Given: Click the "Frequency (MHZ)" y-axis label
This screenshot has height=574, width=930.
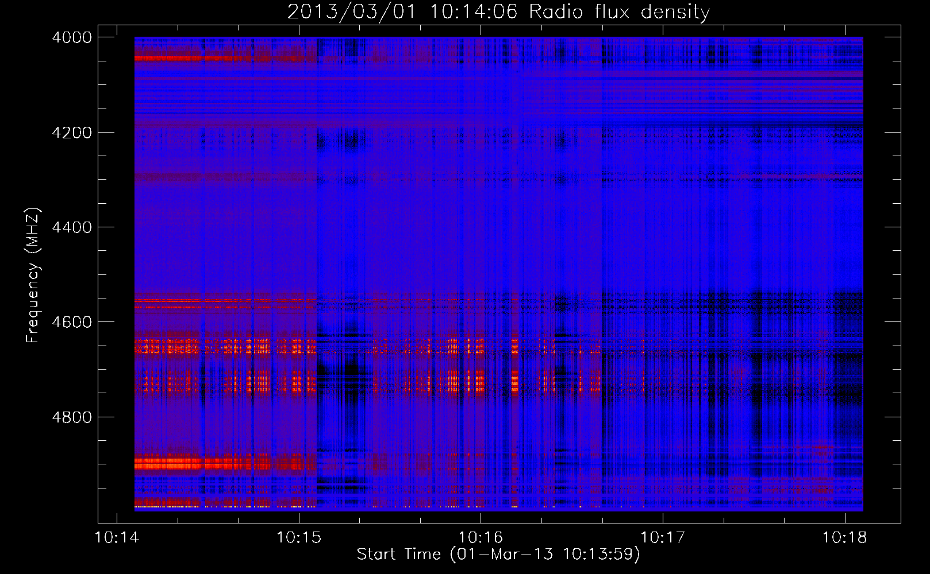Looking at the screenshot, I should pyautogui.click(x=32, y=276).
